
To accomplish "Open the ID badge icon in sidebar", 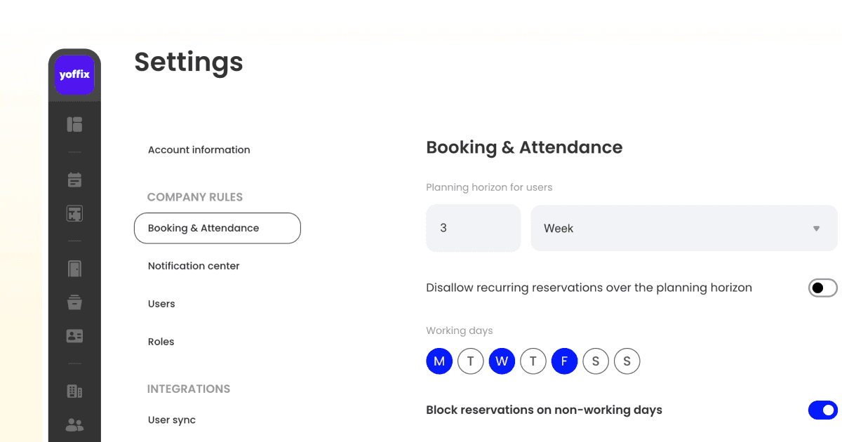I will coord(74,335).
